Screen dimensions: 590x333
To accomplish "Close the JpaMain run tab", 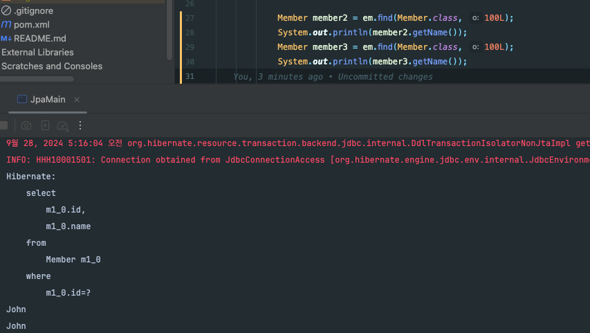I will (x=77, y=100).
